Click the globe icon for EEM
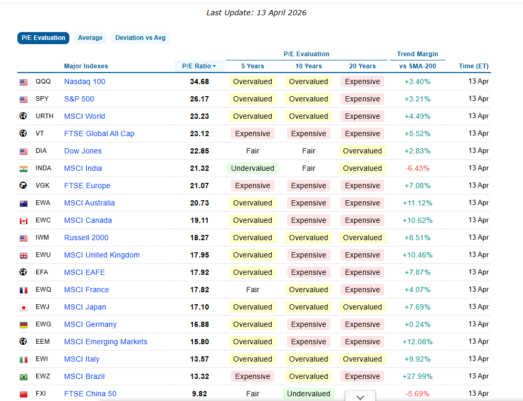Image resolution: width=523 pixels, height=401 pixels. pos(23,341)
